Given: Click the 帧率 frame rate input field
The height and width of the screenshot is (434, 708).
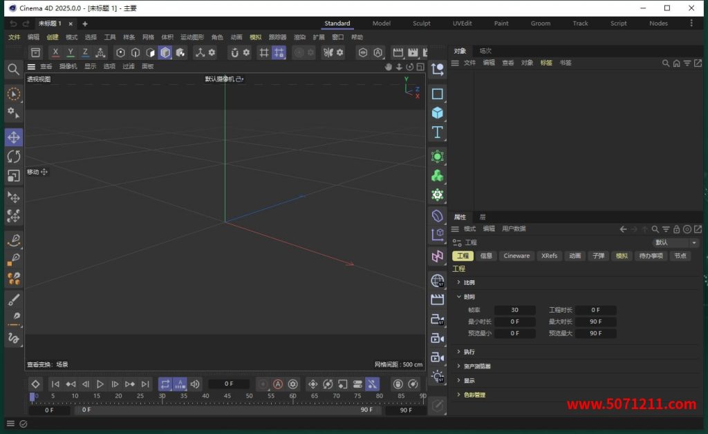Looking at the screenshot, I should tap(514, 309).
